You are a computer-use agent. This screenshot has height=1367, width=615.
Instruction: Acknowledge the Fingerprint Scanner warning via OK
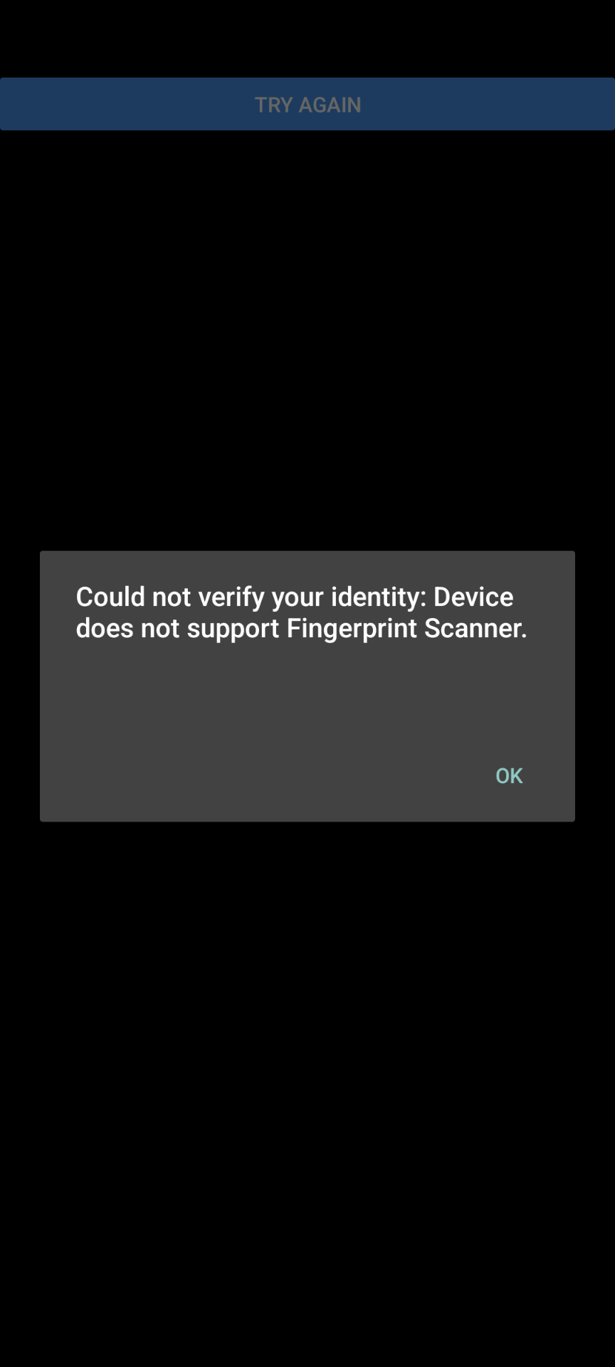(509, 775)
